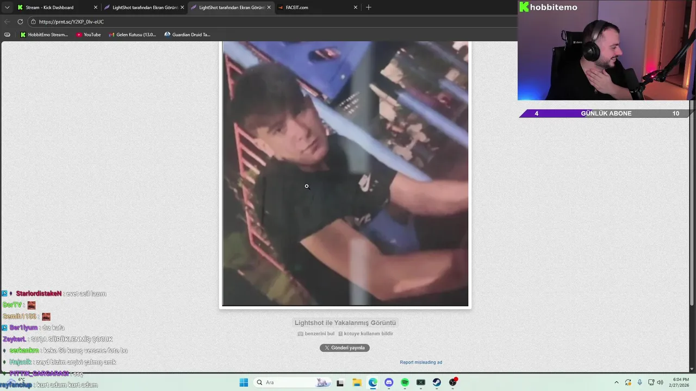Open the Gelen Kutusu Gmail bookmark
This screenshot has height=391, width=696.
click(x=132, y=35)
